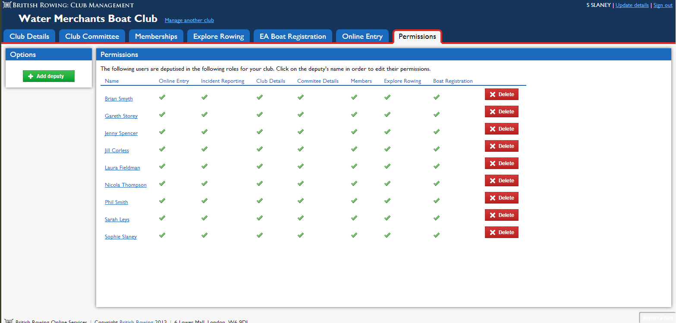Click the Water Merchants Boat Club title
676x323 pixels.
click(x=88, y=19)
